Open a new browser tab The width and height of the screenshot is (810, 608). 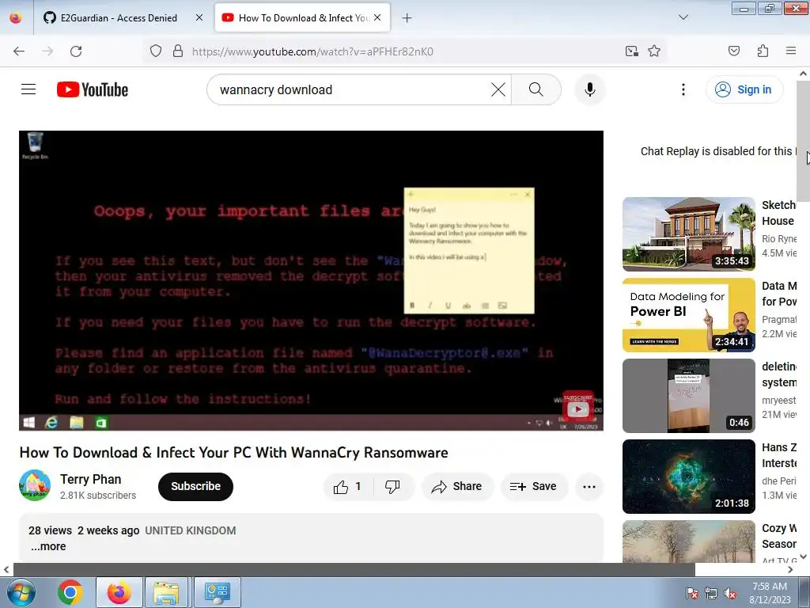tap(407, 18)
